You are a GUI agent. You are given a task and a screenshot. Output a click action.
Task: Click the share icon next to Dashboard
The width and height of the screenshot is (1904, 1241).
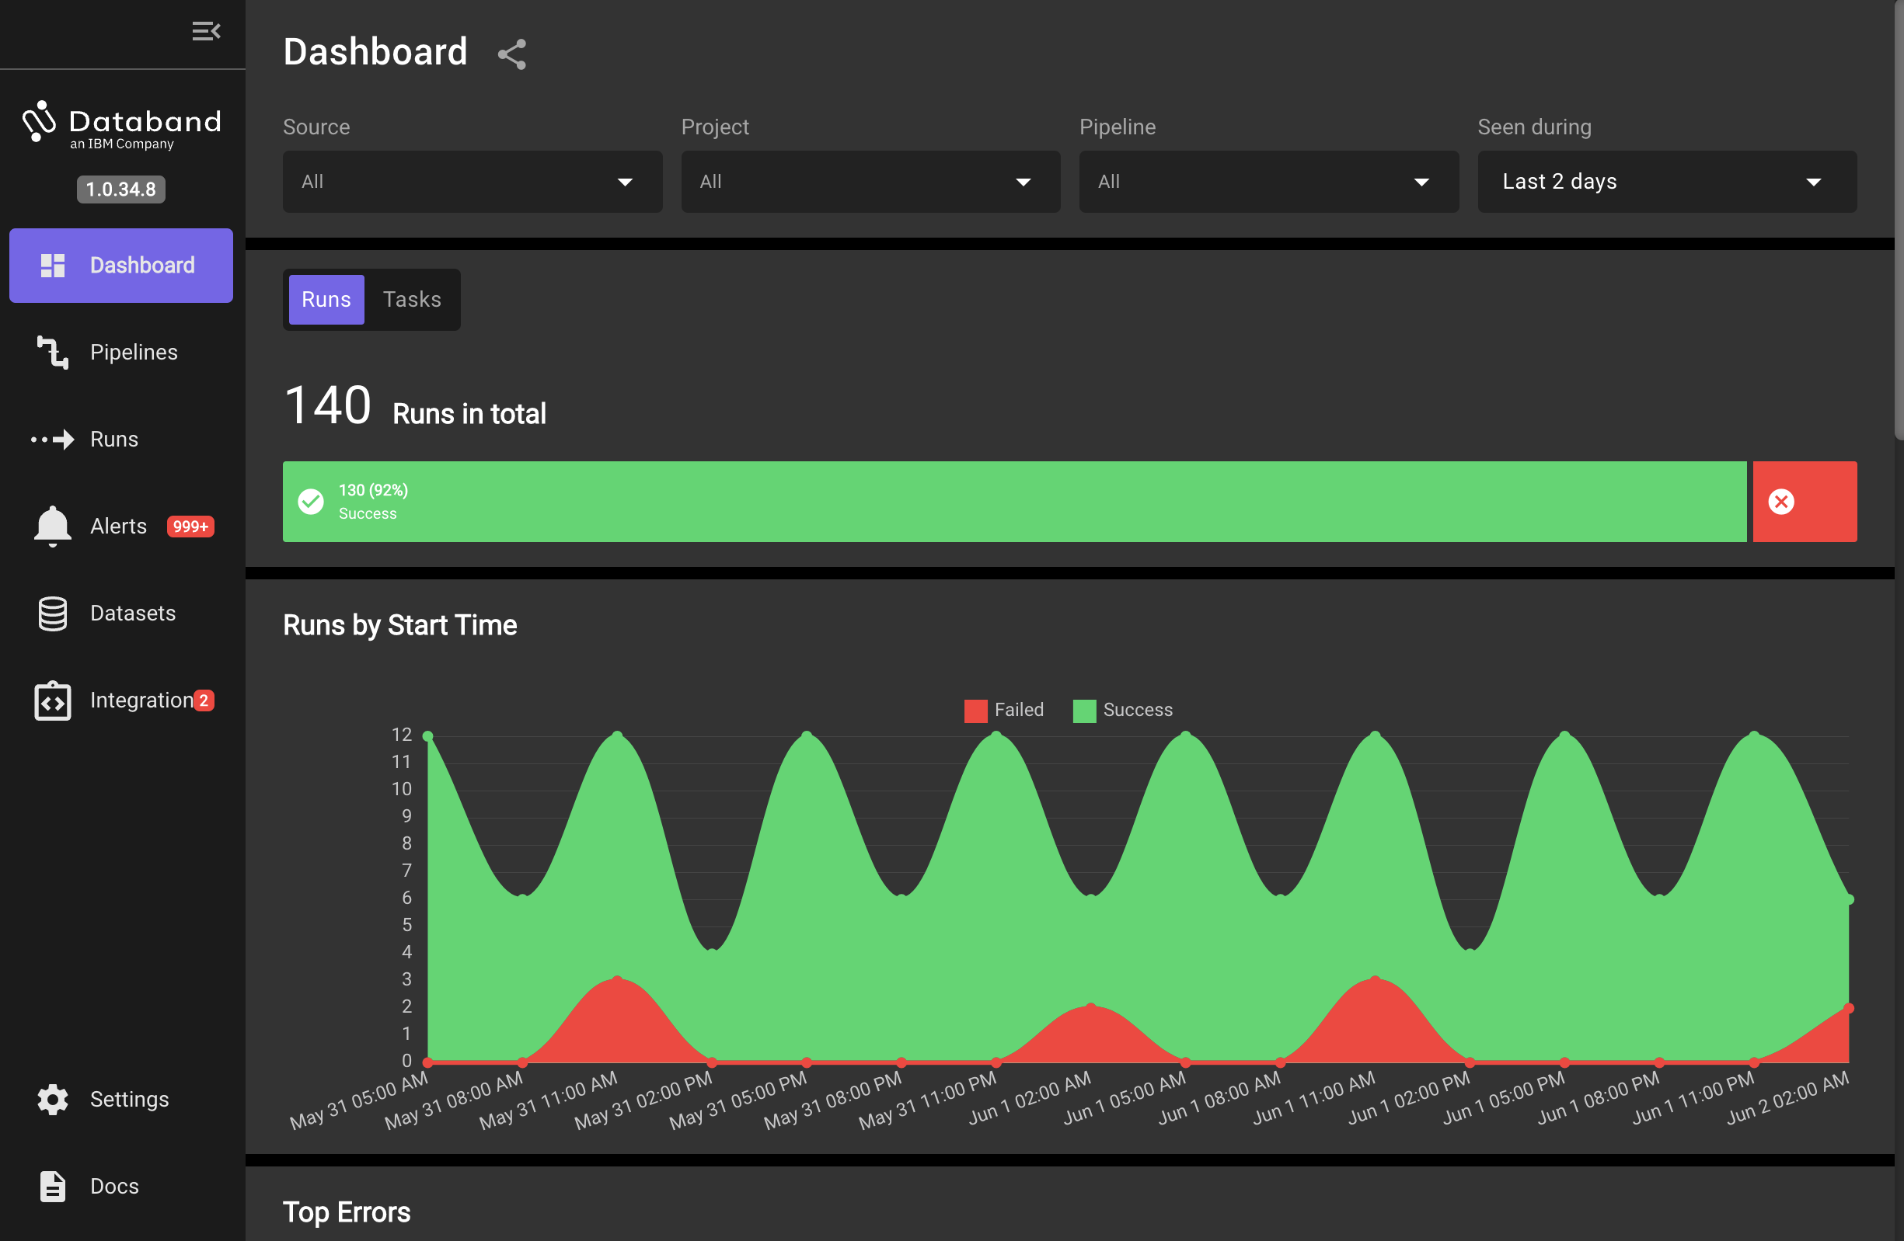click(512, 54)
